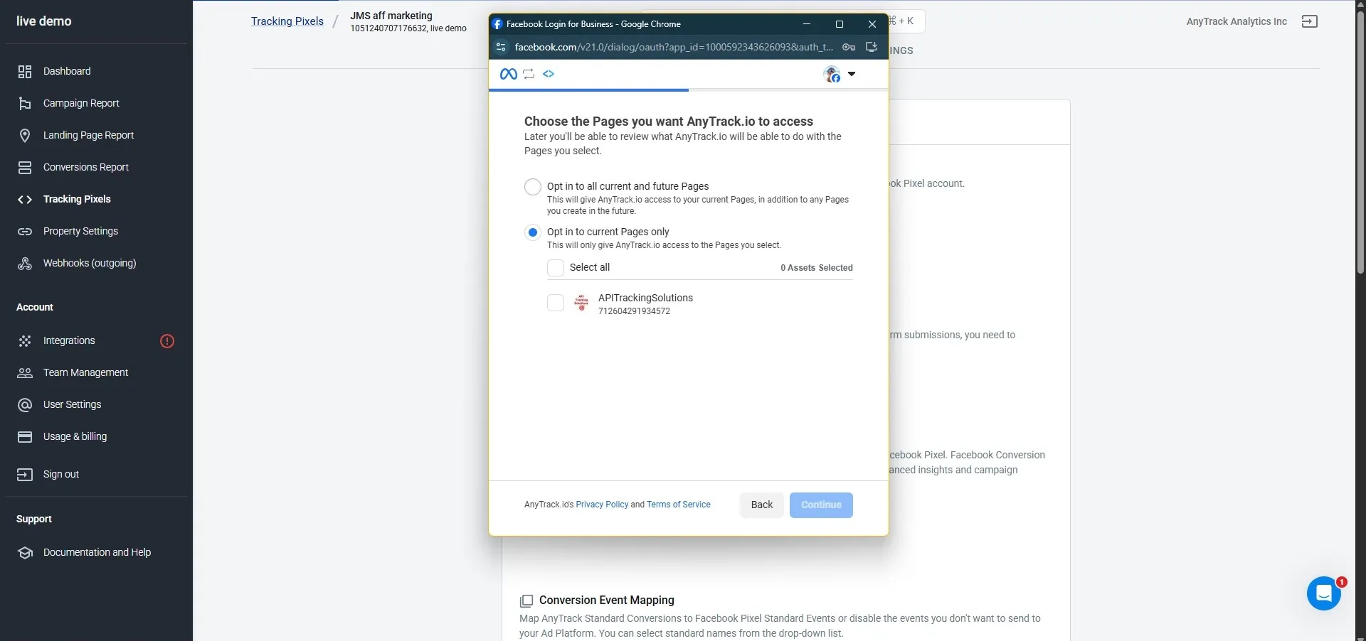The height and width of the screenshot is (641, 1366).
Task: Click the Conversions Report icon
Action: click(25, 168)
